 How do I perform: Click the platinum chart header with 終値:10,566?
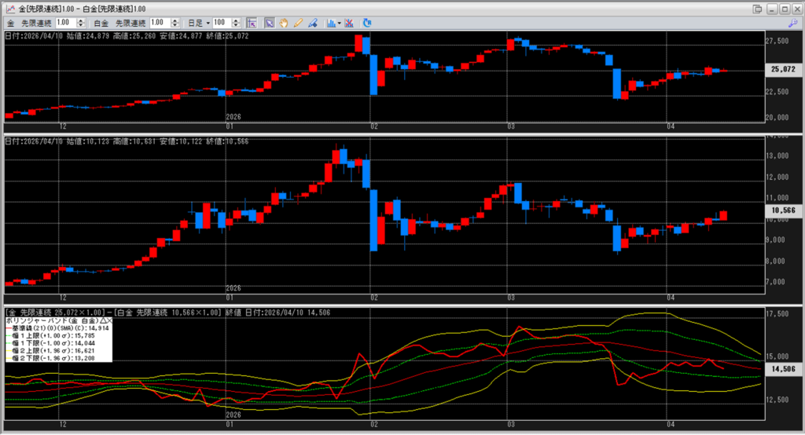pos(127,141)
